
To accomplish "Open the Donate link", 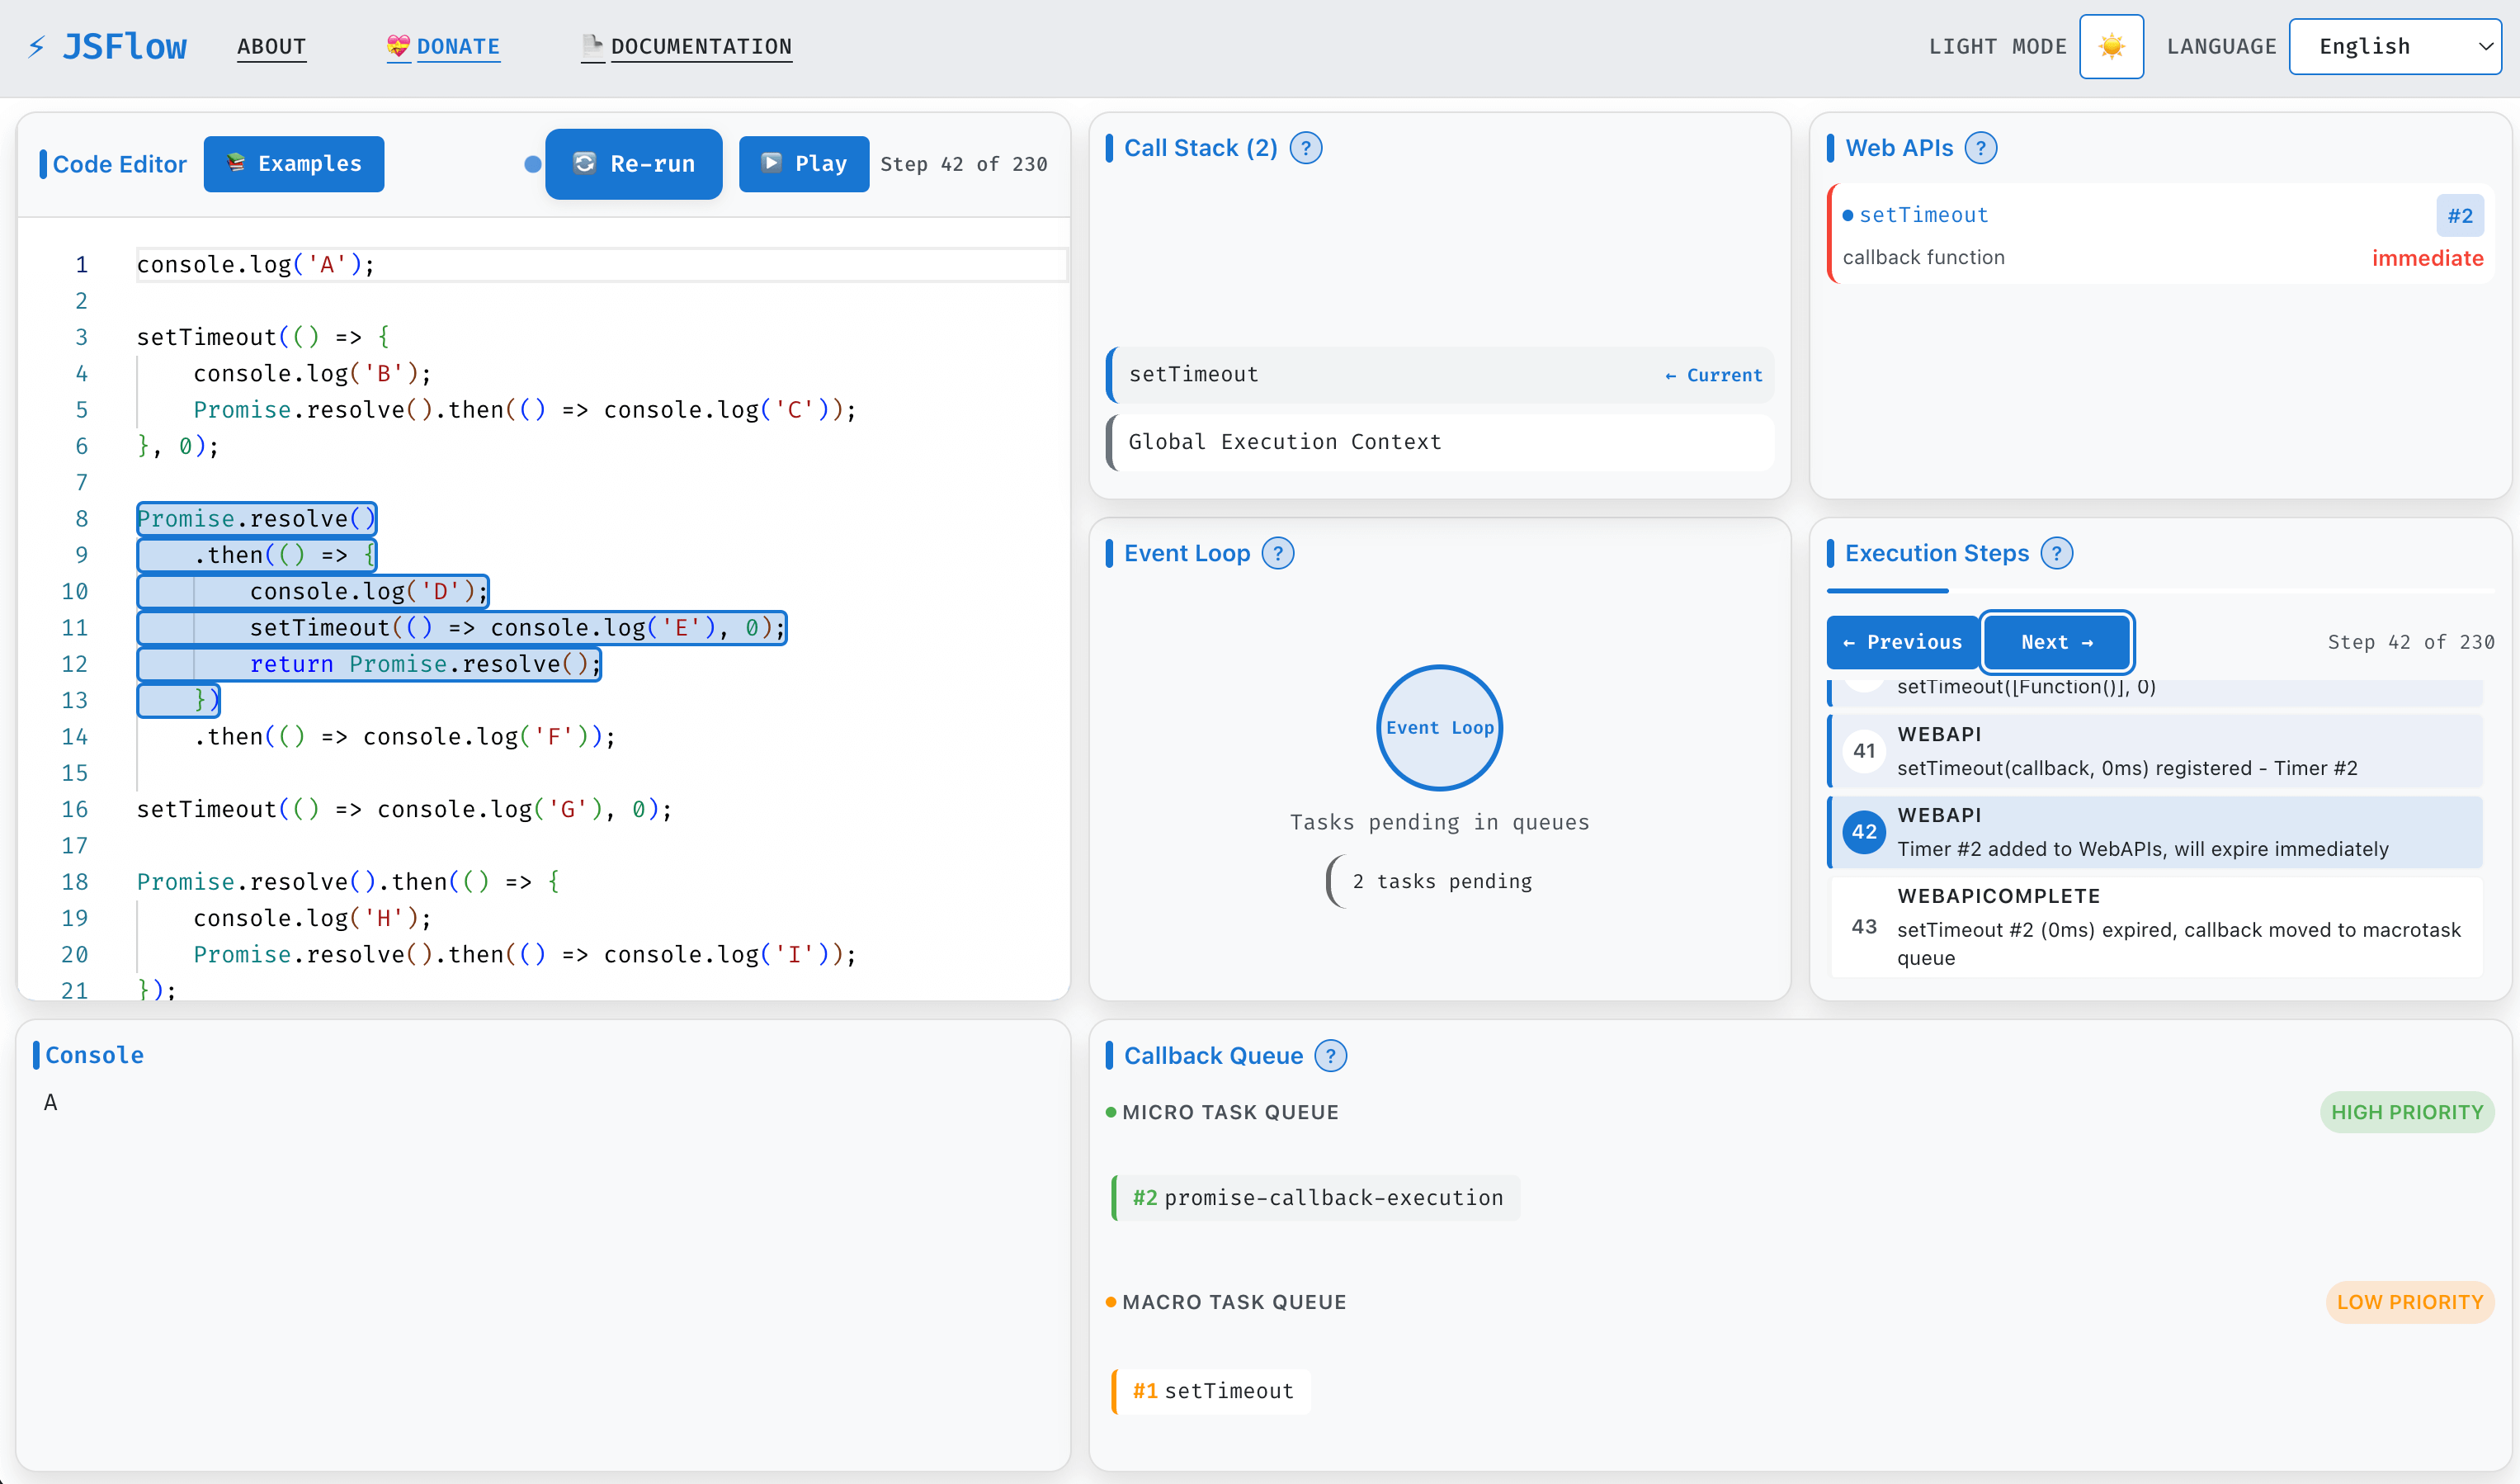I will (443, 46).
